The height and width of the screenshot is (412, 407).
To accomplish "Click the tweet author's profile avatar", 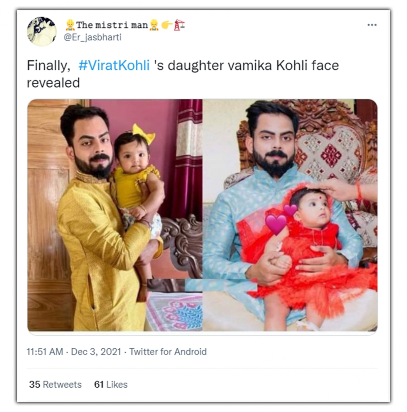I will click(42, 31).
